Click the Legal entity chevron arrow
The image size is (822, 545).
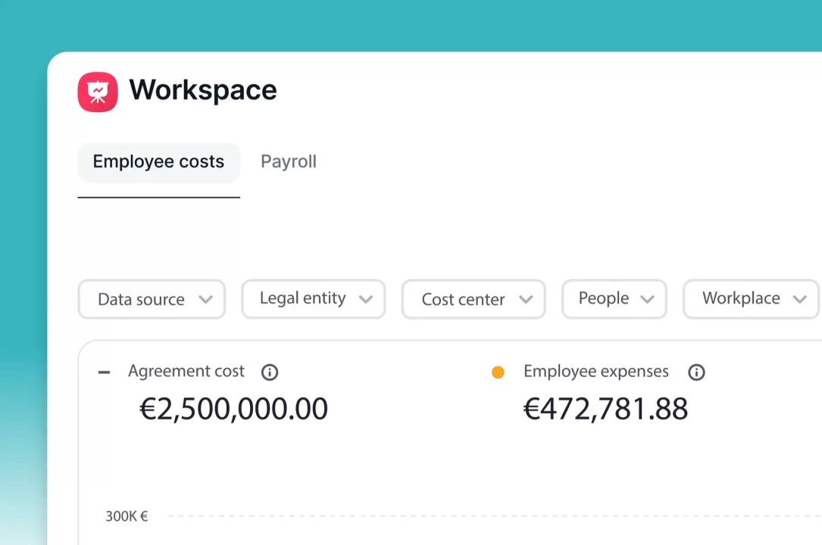366,299
